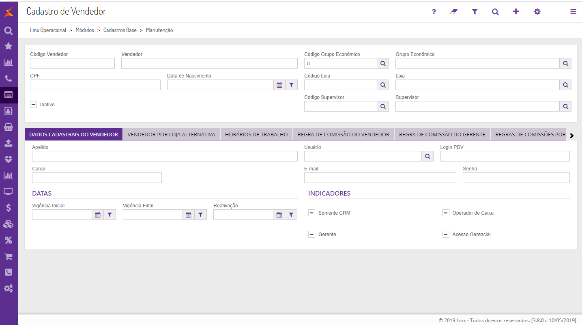Click the help question mark icon
The image size is (582, 325).
[434, 12]
